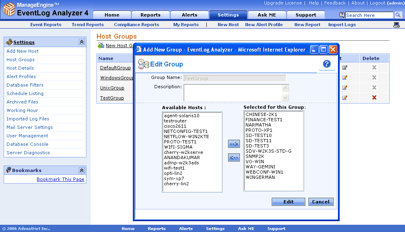Click the delete X for DefaultGroup row
The width and height of the screenshot is (405, 232).
click(x=374, y=67)
